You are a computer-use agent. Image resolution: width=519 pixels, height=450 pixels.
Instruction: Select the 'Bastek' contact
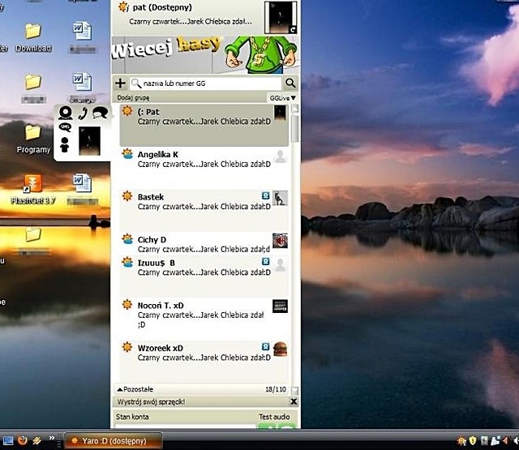204,211
